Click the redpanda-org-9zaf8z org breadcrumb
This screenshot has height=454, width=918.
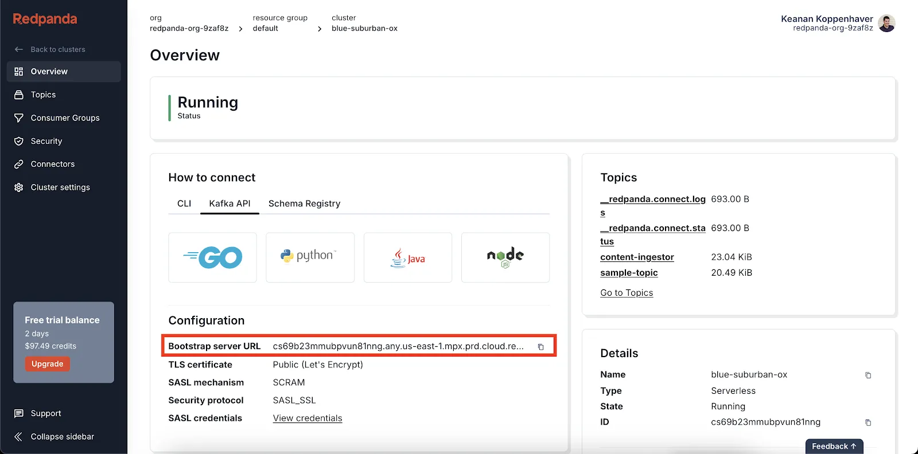(189, 29)
